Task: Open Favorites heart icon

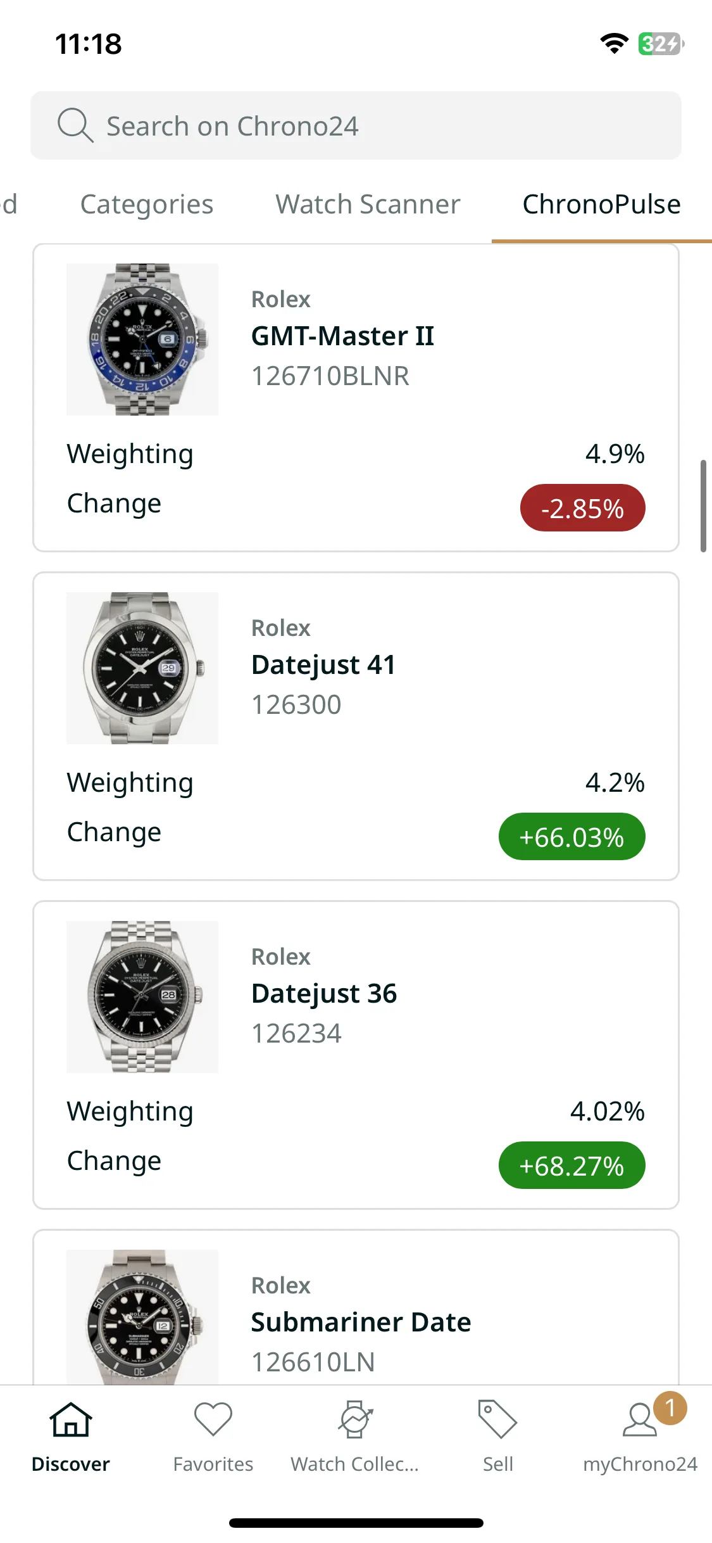Action: pos(213,1419)
